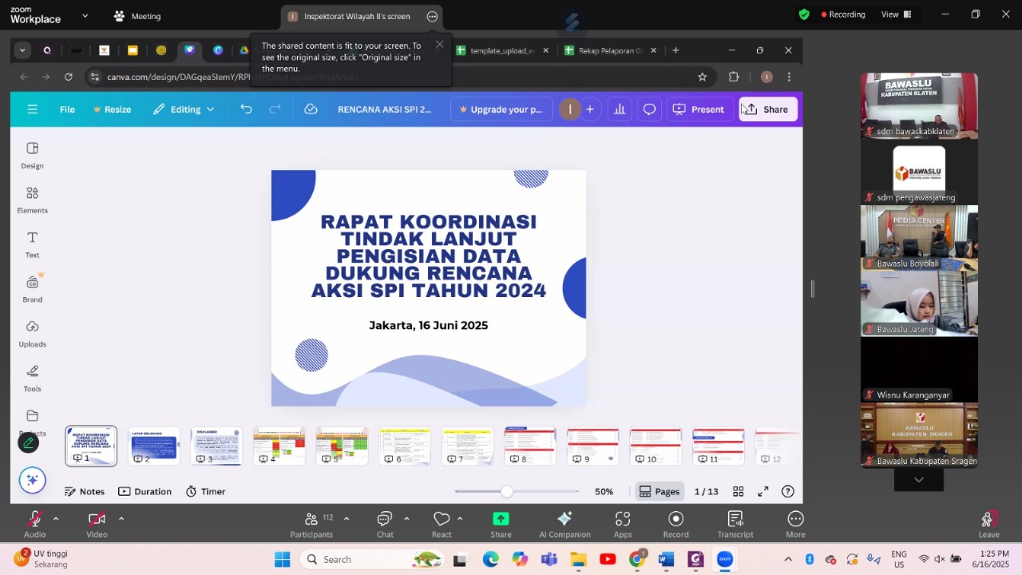Open the design insights chart icon
The image size is (1022, 575).
point(620,109)
